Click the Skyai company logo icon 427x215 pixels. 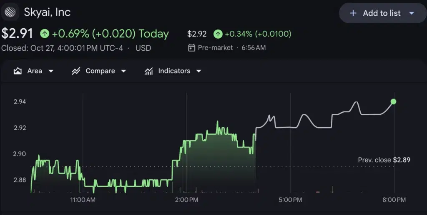pyautogui.click(x=10, y=12)
